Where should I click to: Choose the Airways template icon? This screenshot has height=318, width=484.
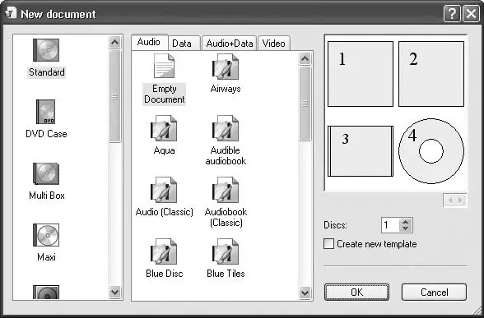click(x=226, y=67)
